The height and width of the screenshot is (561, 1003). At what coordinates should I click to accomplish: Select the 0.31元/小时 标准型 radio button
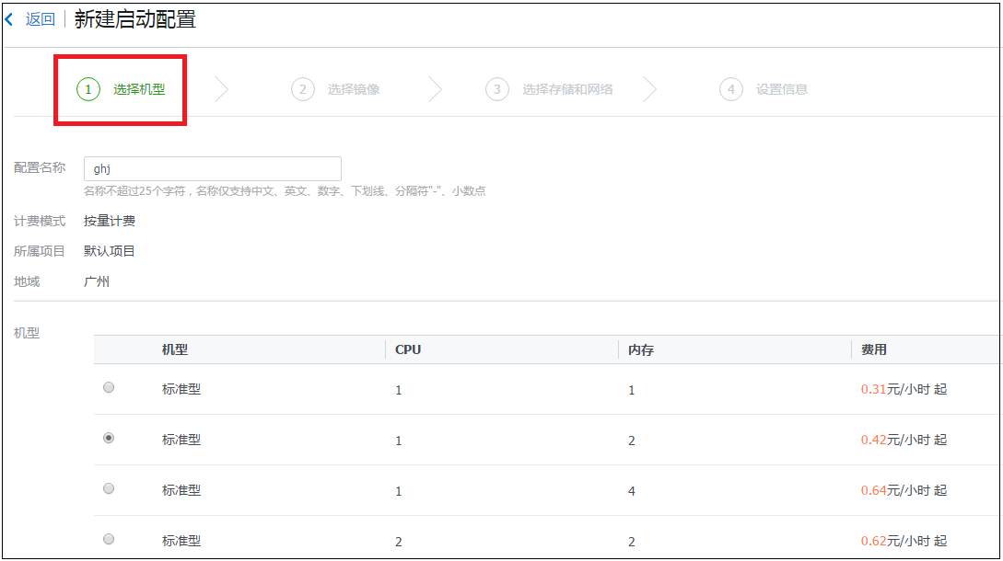point(109,387)
